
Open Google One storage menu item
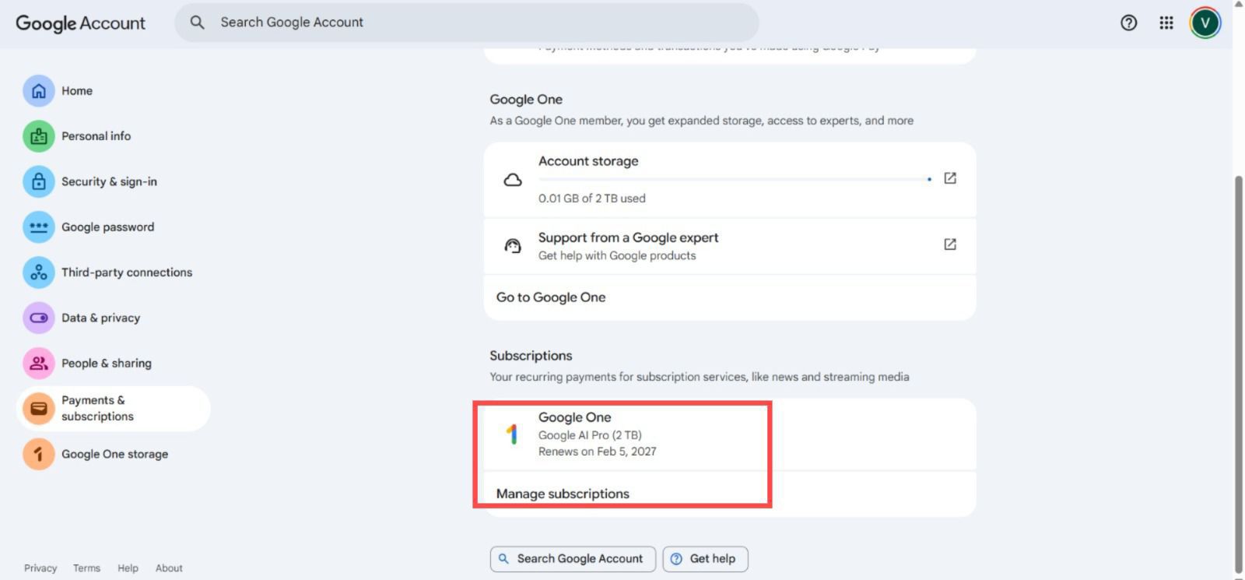(x=114, y=454)
